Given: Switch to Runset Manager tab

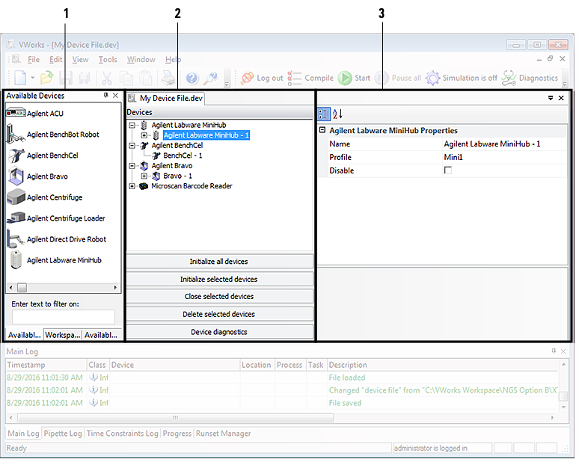Looking at the screenshot, I should click(223, 434).
